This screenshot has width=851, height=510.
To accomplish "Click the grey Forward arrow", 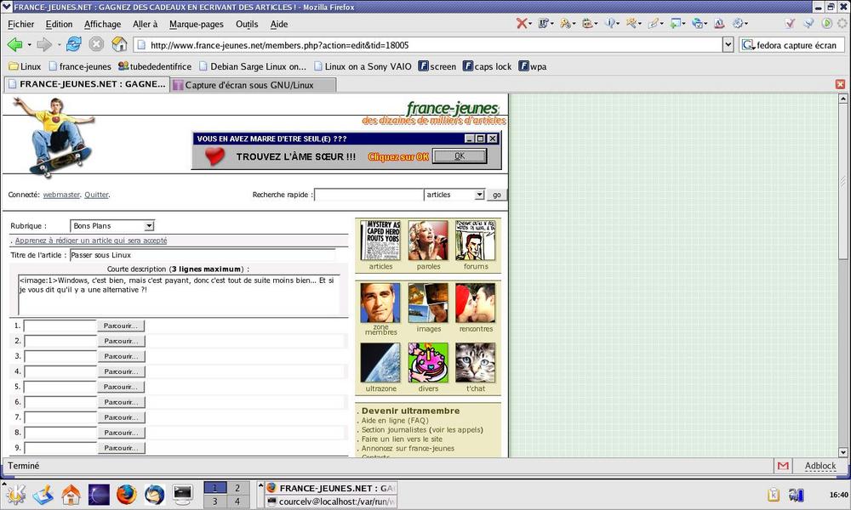I will tap(44, 44).
